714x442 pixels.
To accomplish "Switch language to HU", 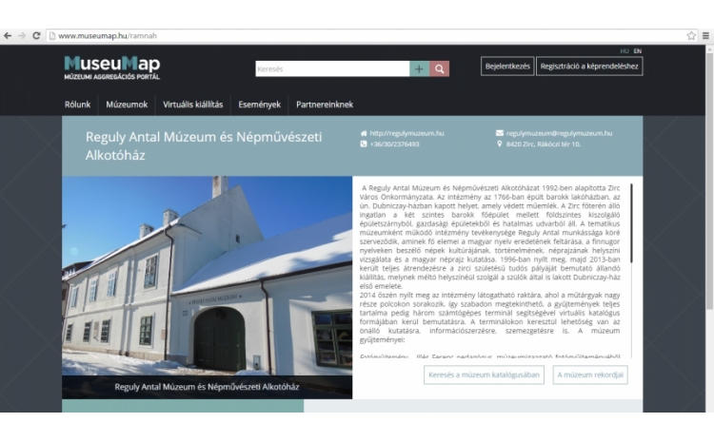I will (x=625, y=51).
